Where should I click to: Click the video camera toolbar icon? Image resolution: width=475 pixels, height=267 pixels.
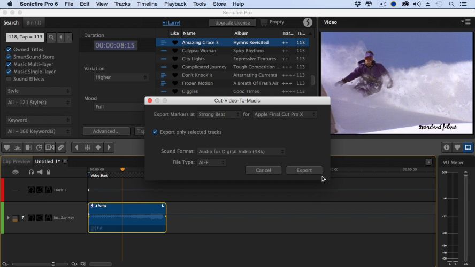pyautogui.click(x=50, y=147)
